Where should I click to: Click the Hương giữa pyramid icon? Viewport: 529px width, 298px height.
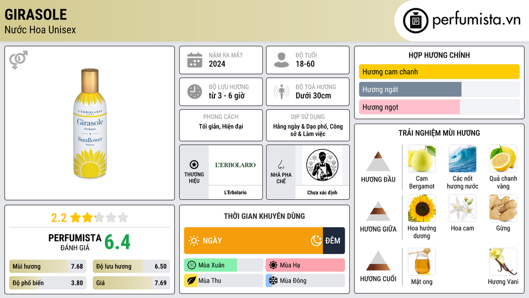pos(378,211)
